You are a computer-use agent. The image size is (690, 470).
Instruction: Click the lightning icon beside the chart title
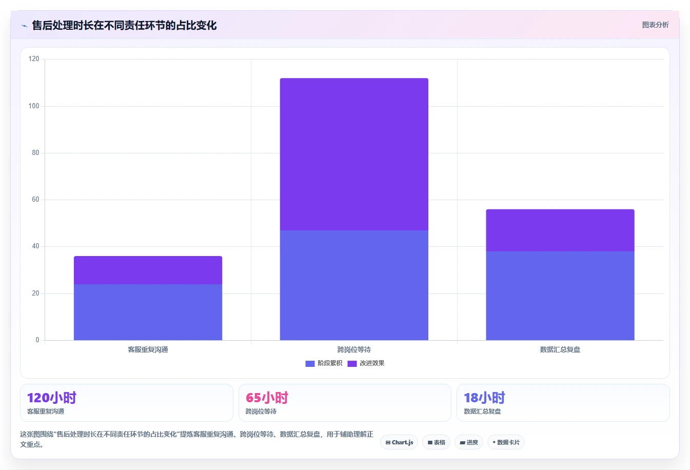(24, 26)
